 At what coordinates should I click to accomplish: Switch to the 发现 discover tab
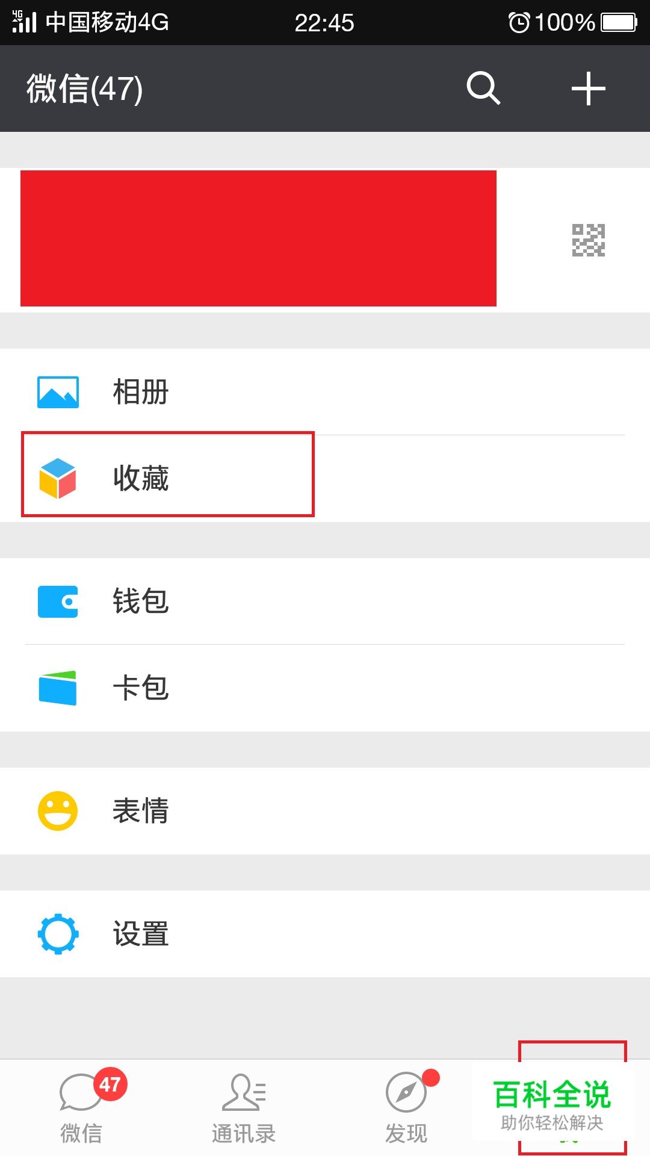click(x=406, y=1108)
